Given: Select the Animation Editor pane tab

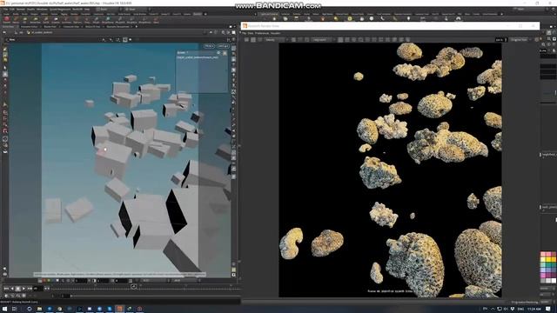Looking at the screenshot, I should point(29,27).
